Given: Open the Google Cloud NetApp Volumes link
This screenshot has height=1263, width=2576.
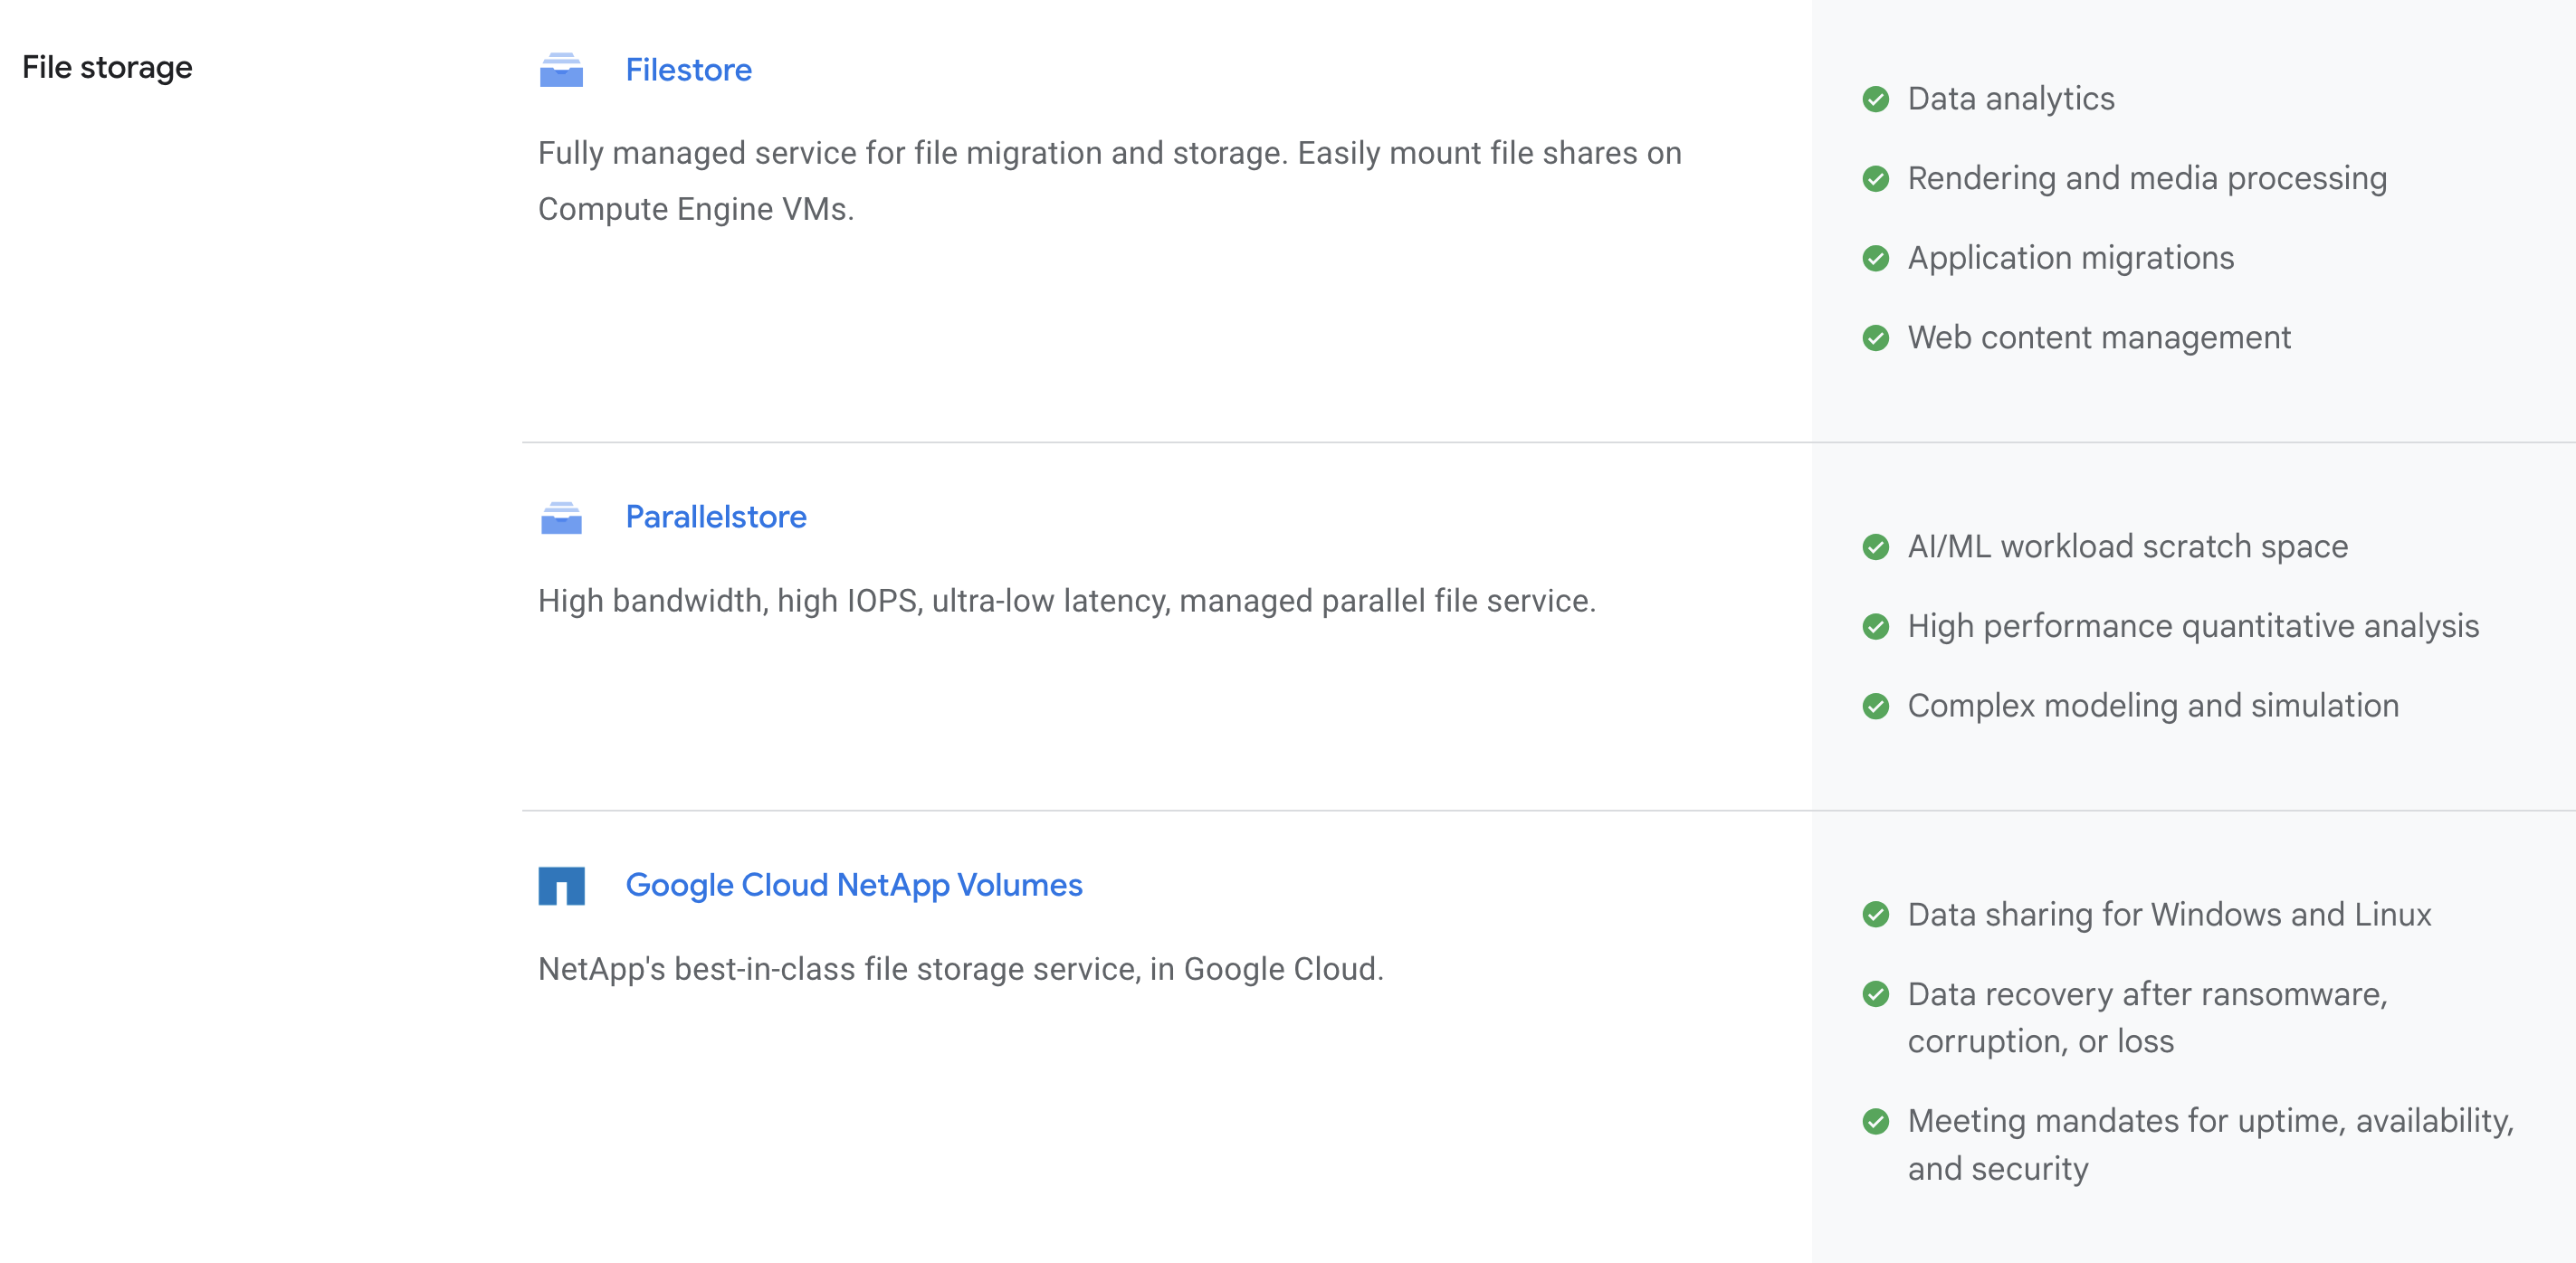Looking at the screenshot, I should pos(853,886).
